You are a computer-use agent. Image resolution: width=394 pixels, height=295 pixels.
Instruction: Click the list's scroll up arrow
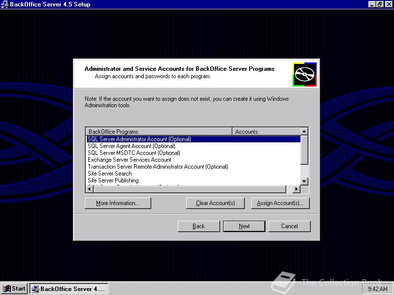point(304,131)
